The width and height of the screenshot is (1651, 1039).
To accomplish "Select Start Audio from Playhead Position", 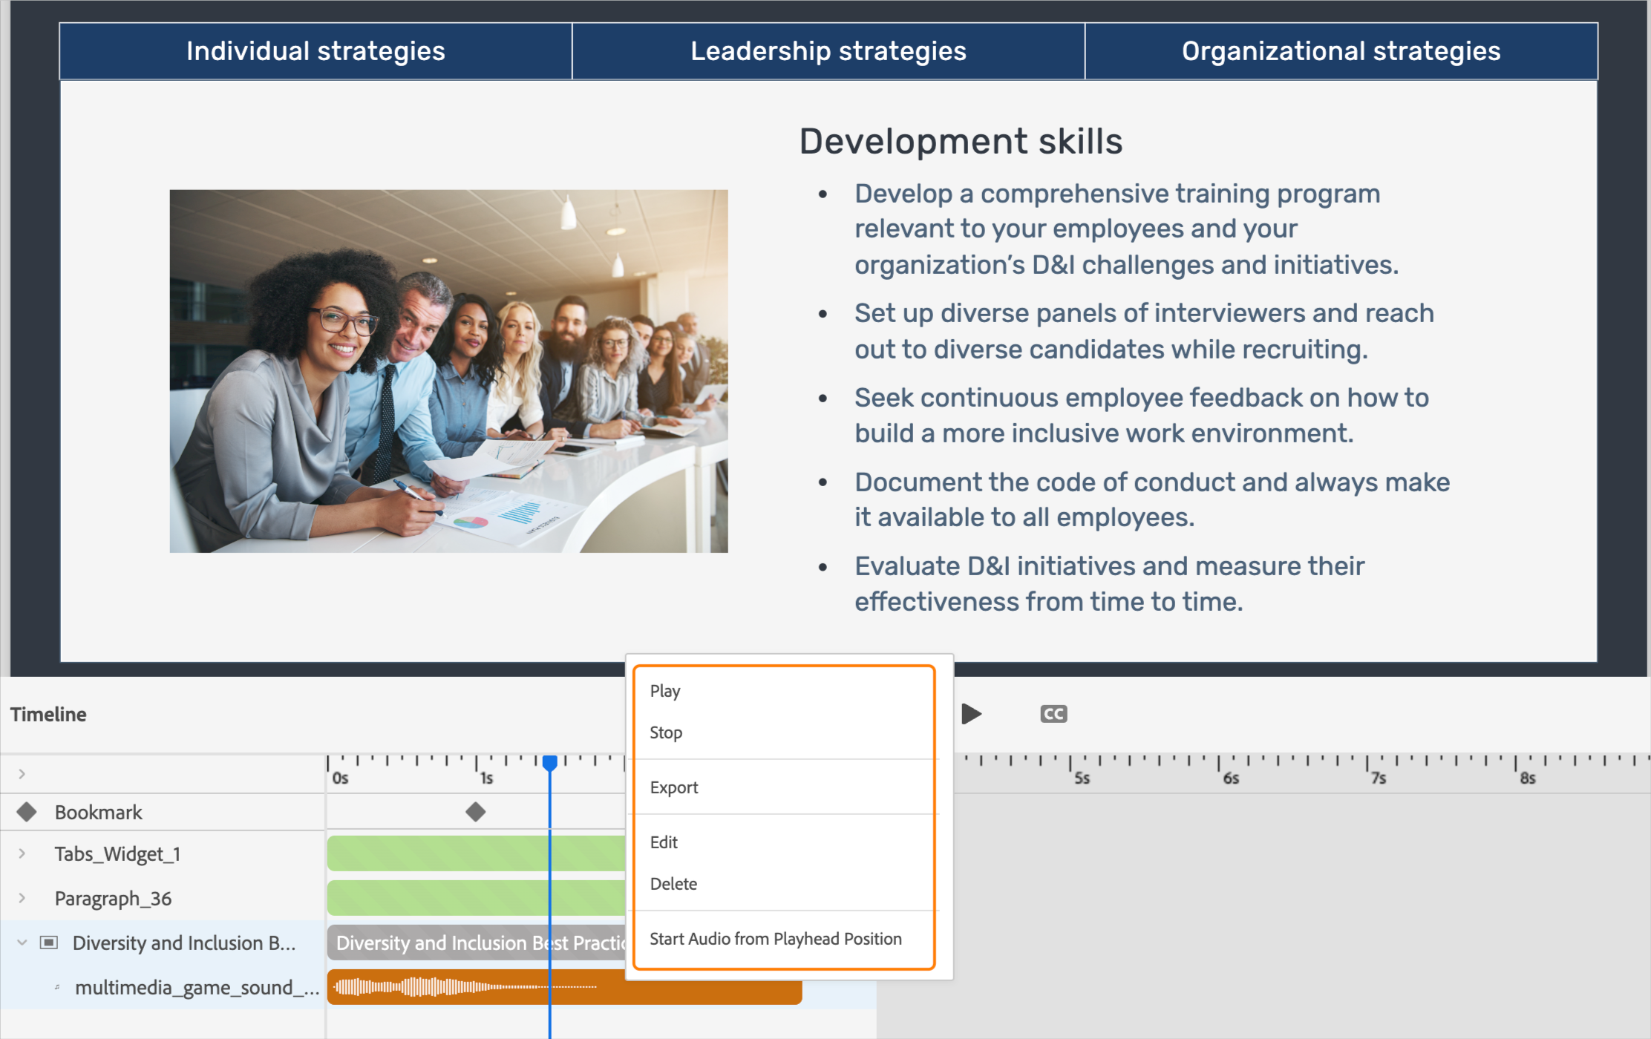I will [x=775, y=938].
